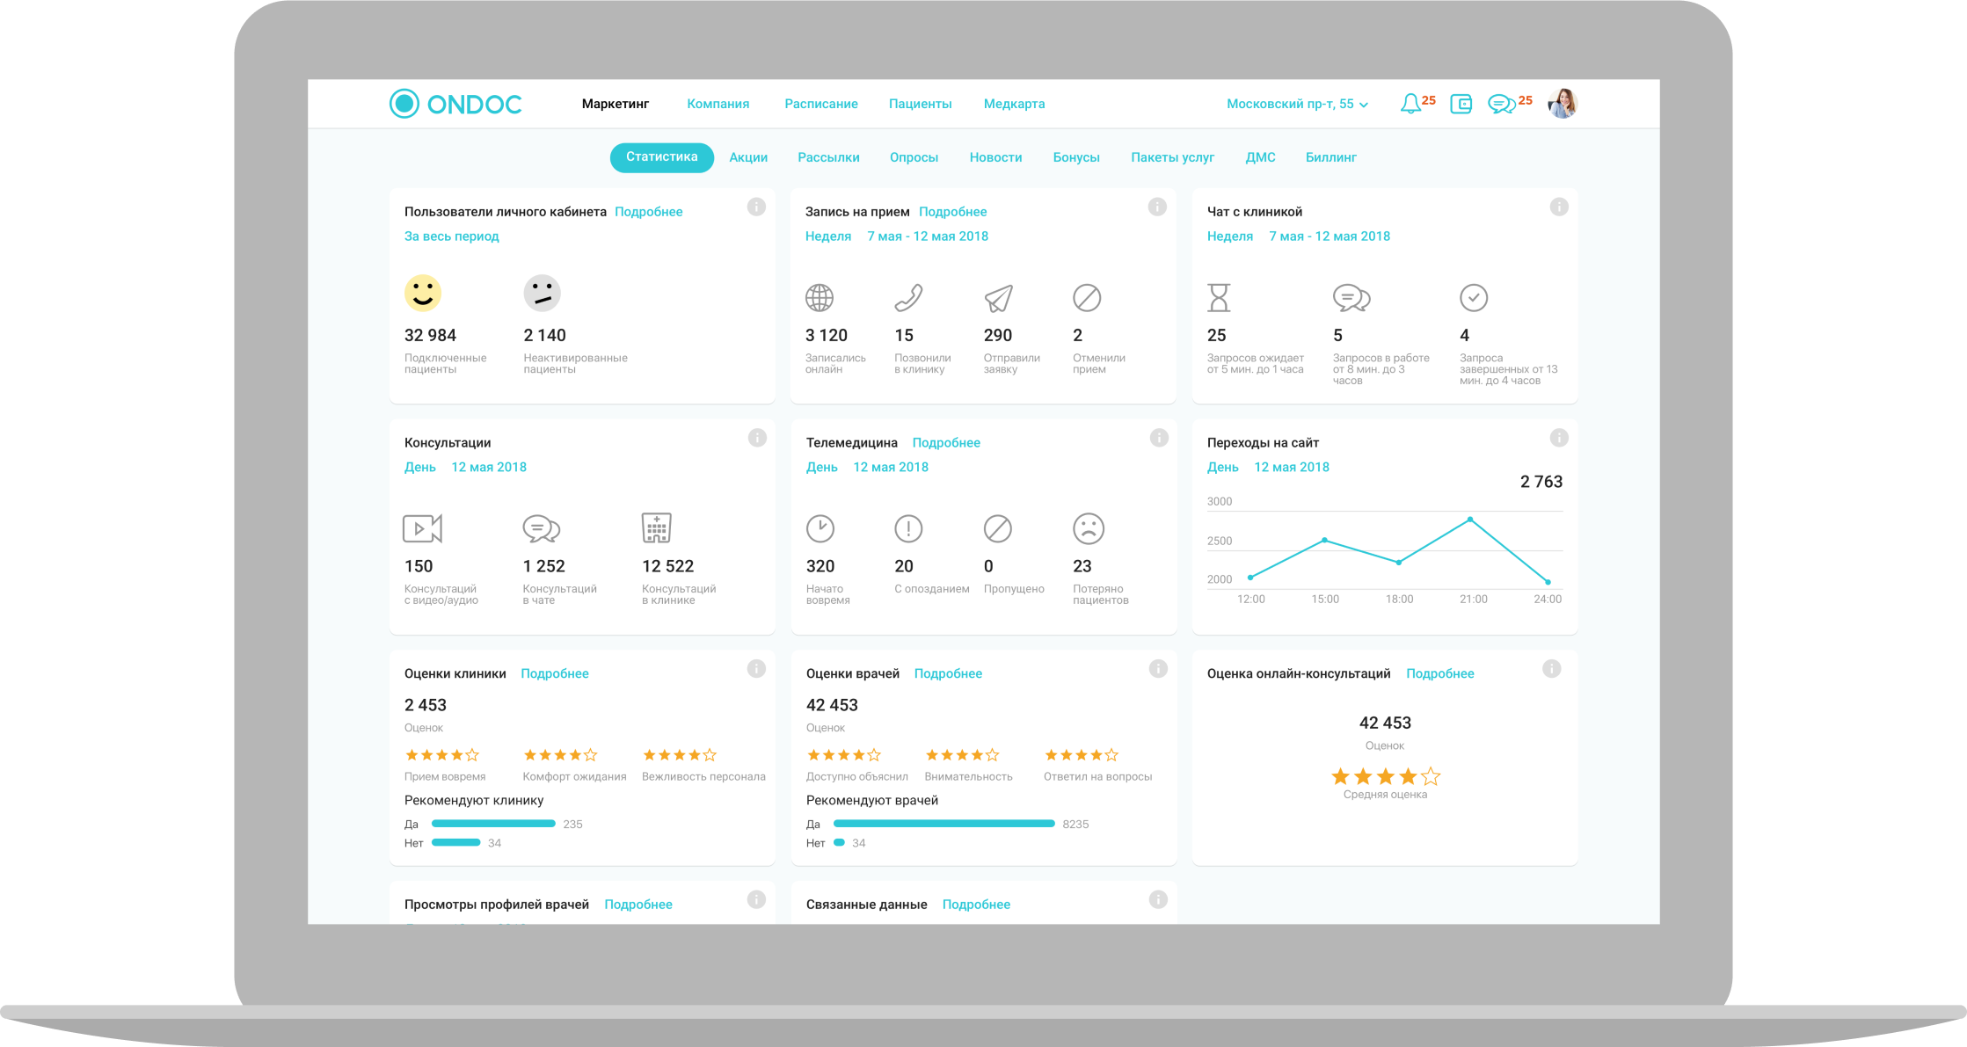Click the phone icon for clinic calls
The image size is (1967, 1047).
(908, 298)
